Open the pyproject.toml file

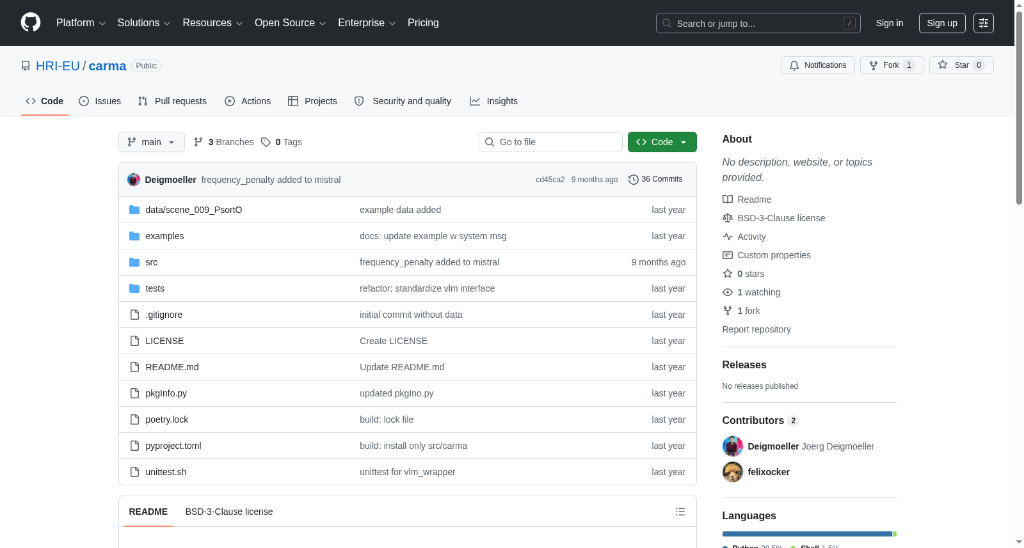tap(173, 446)
